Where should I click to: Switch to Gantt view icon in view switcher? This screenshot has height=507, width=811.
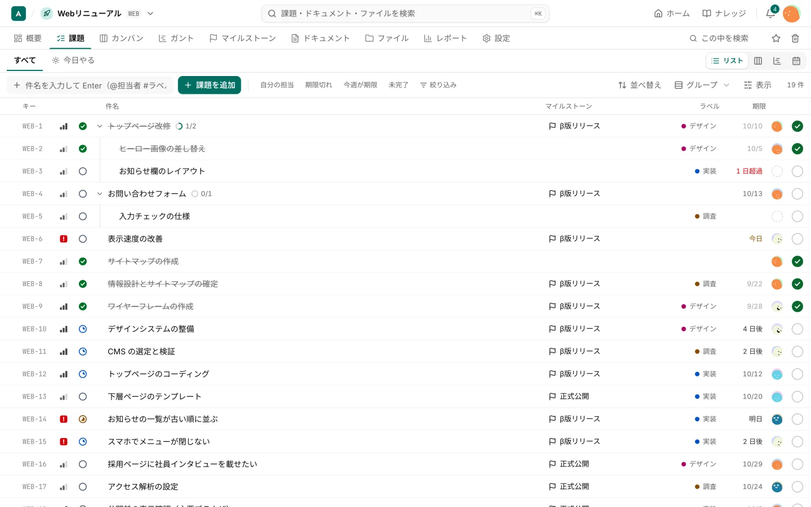click(777, 61)
